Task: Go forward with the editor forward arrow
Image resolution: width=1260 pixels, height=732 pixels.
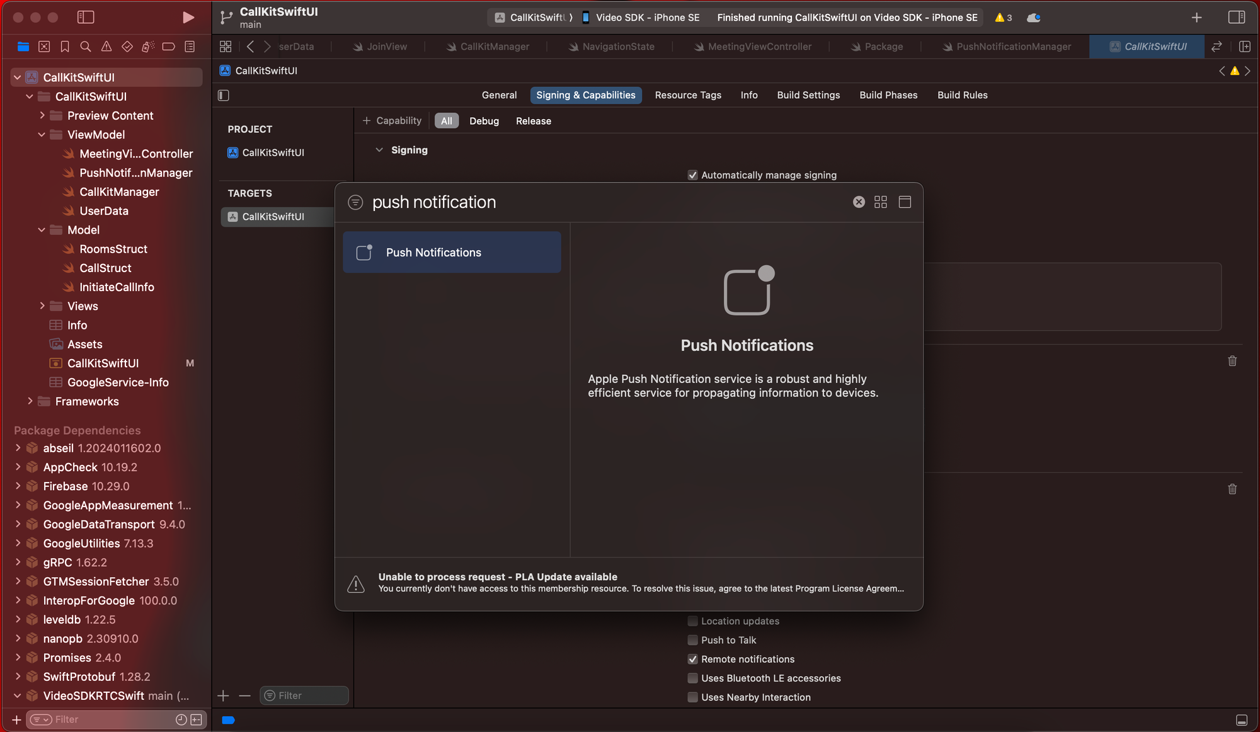Action: (267, 47)
